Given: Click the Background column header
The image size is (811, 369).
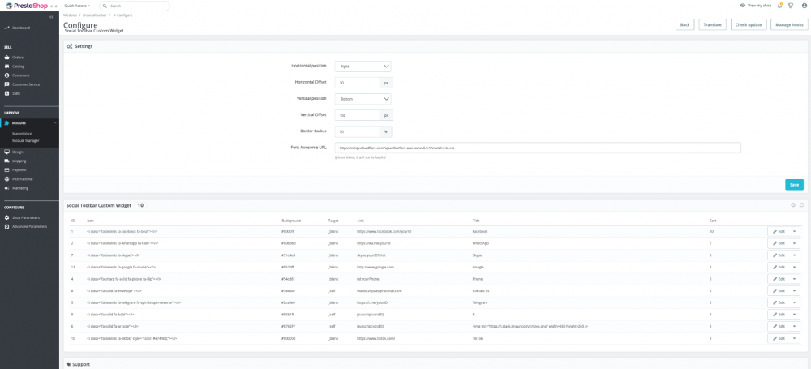Looking at the screenshot, I should pyautogui.click(x=290, y=221).
